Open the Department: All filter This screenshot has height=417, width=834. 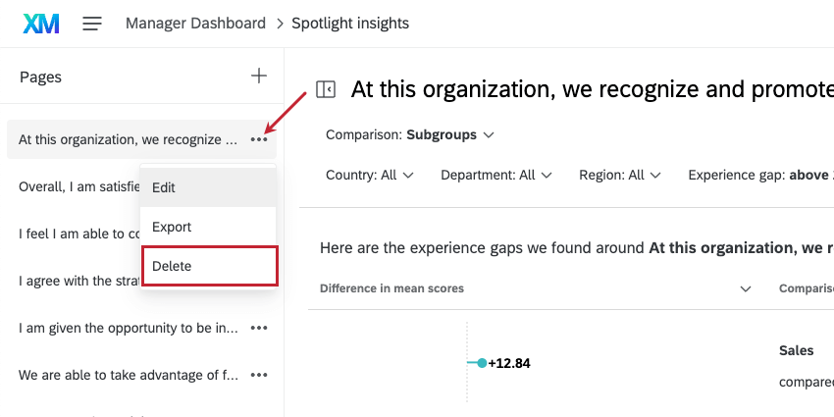496,175
